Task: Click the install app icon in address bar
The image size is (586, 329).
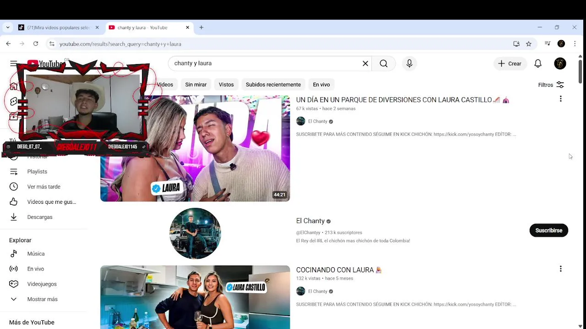Action: [516, 44]
